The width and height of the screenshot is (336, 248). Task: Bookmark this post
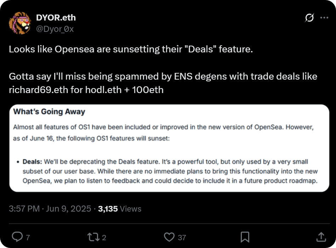(x=245, y=237)
